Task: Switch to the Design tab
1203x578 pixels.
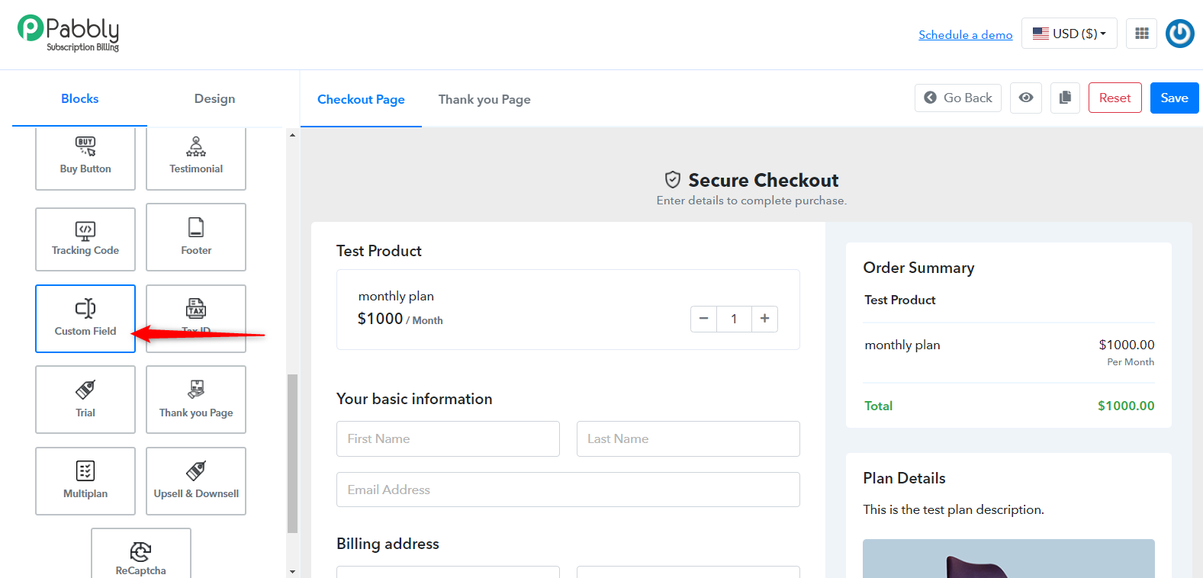Action: coord(214,98)
